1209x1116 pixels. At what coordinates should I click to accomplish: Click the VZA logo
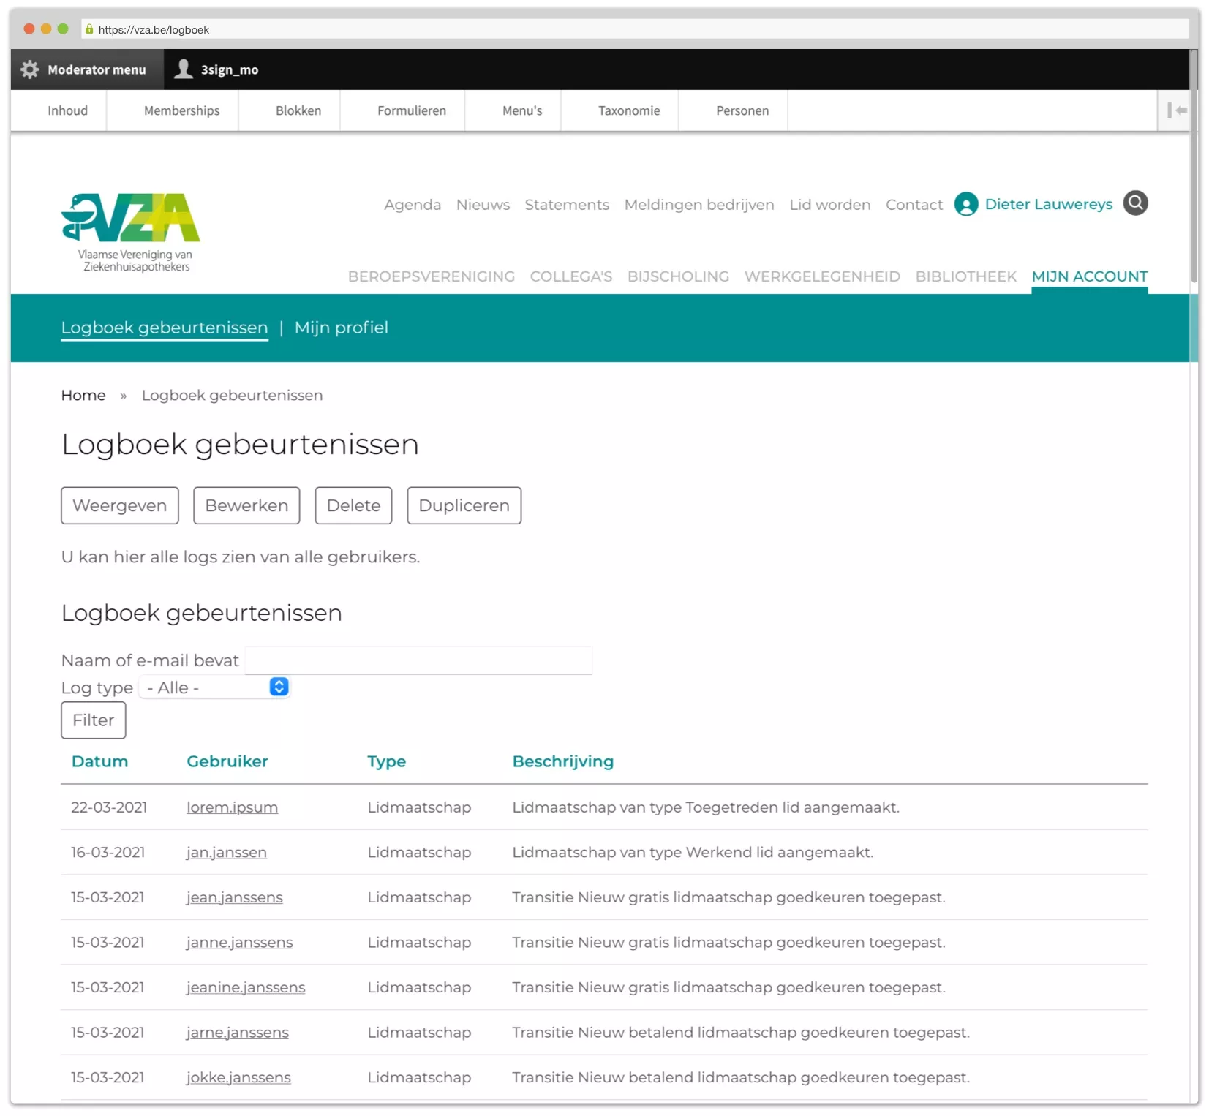131,231
